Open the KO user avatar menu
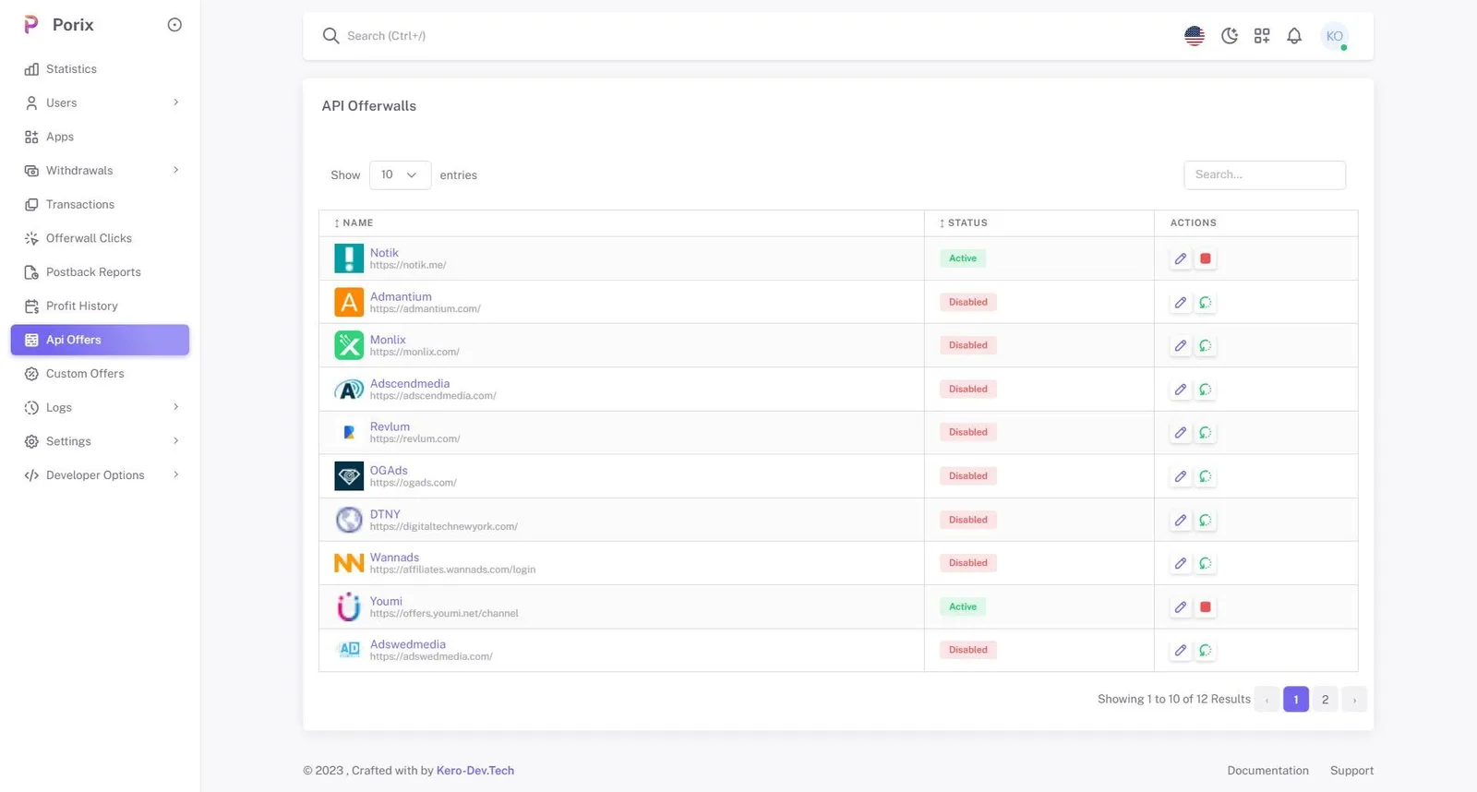The height and width of the screenshot is (792, 1477). (x=1334, y=36)
